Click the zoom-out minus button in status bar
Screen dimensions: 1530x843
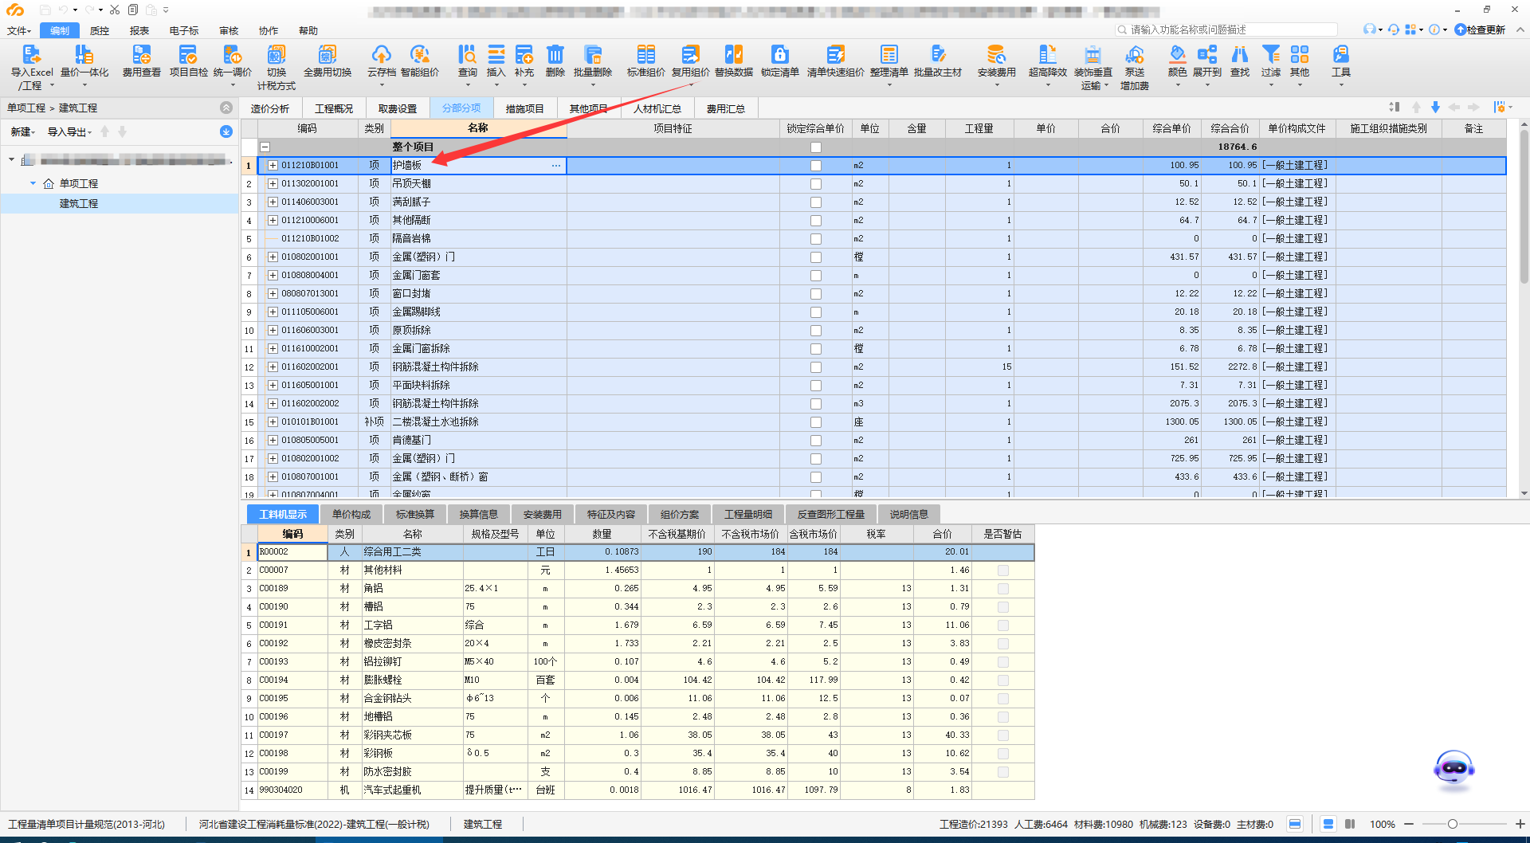(1409, 824)
